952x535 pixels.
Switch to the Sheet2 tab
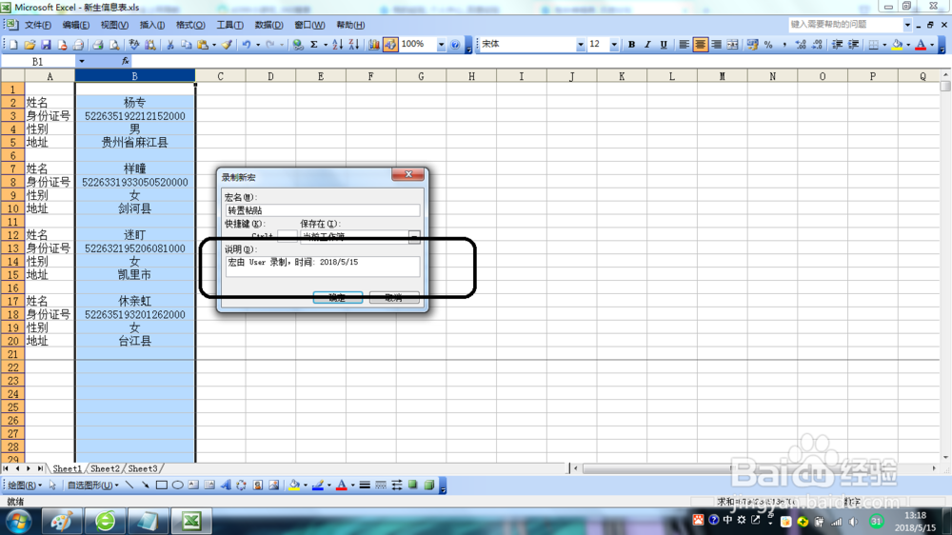pyautogui.click(x=105, y=468)
